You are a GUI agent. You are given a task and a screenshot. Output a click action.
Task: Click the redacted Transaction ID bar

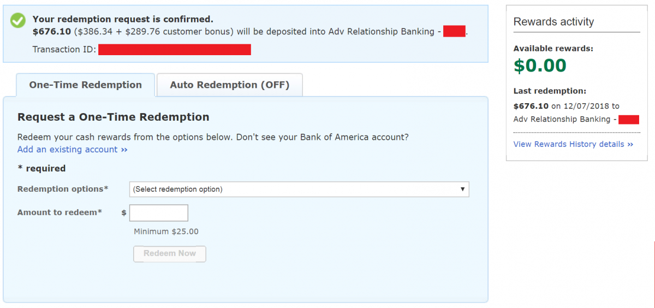174,50
